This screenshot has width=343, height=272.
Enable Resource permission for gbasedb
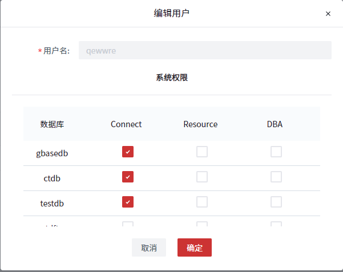pyautogui.click(x=202, y=152)
